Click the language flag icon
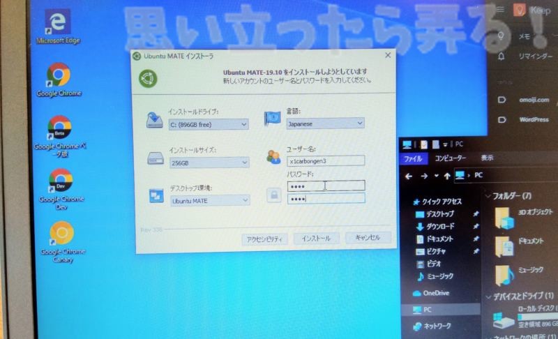 [272, 119]
